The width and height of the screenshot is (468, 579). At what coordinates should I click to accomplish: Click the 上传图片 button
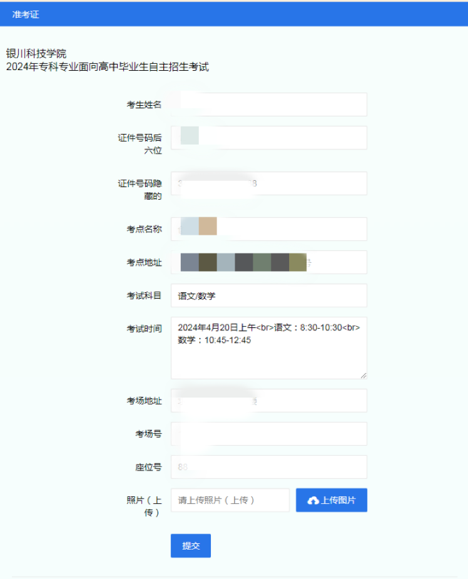pyautogui.click(x=332, y=500)
